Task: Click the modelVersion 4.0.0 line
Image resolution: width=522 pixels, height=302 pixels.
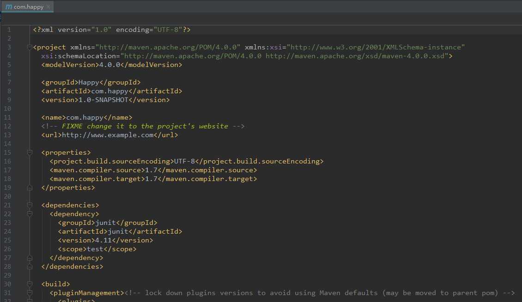Action: (x=111, y=65)
